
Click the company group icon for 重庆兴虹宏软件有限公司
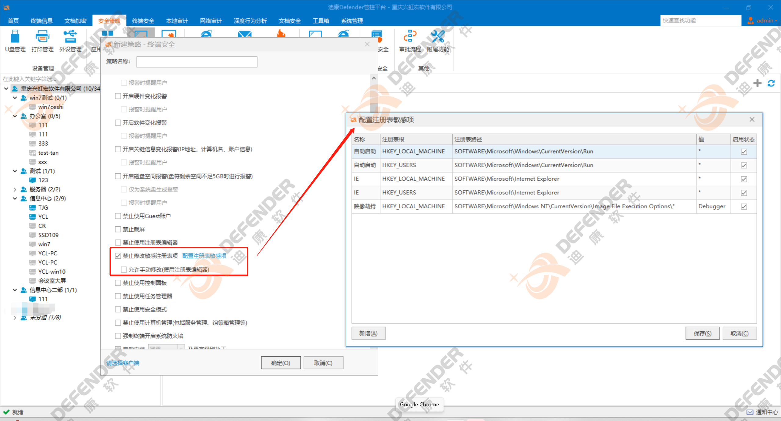15,88
